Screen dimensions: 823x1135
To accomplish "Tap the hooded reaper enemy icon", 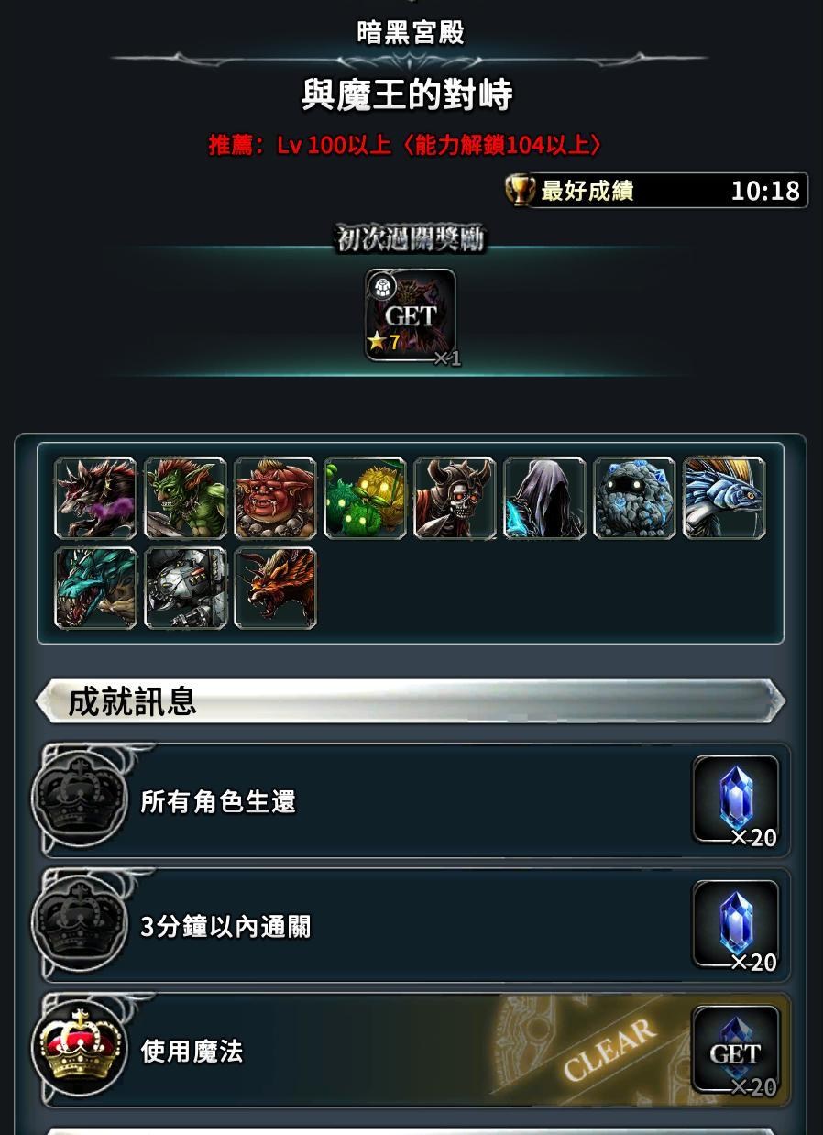I will point(544,498).
